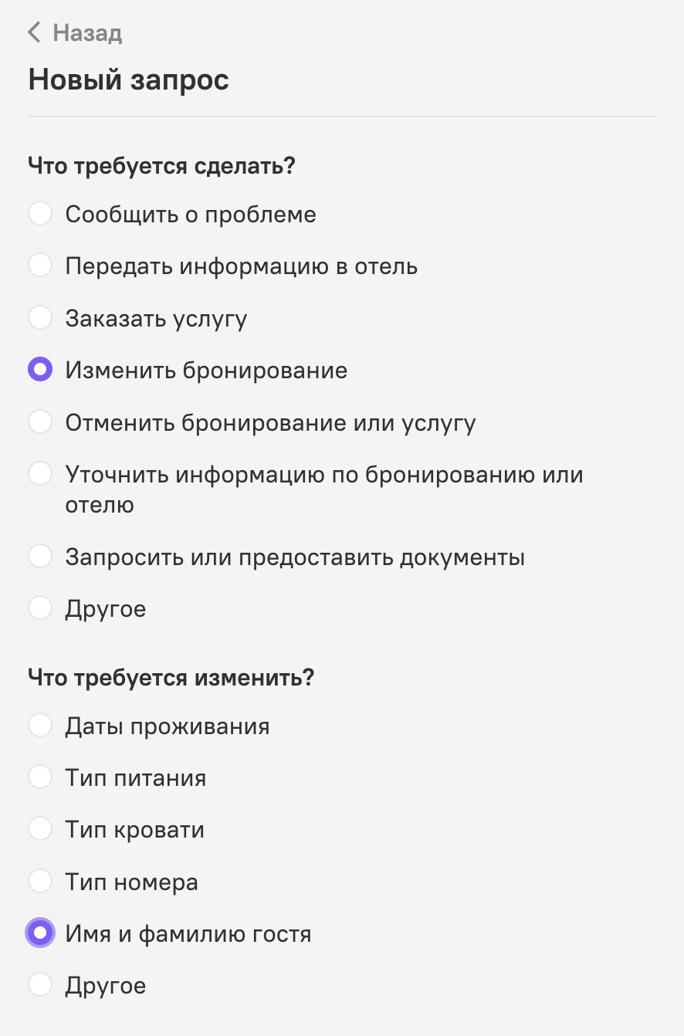The height and width of the screenshot is (1036, 684).
Task: Click the Имя и фамилию гостя radio button
Action: click(x=40, y=933)
